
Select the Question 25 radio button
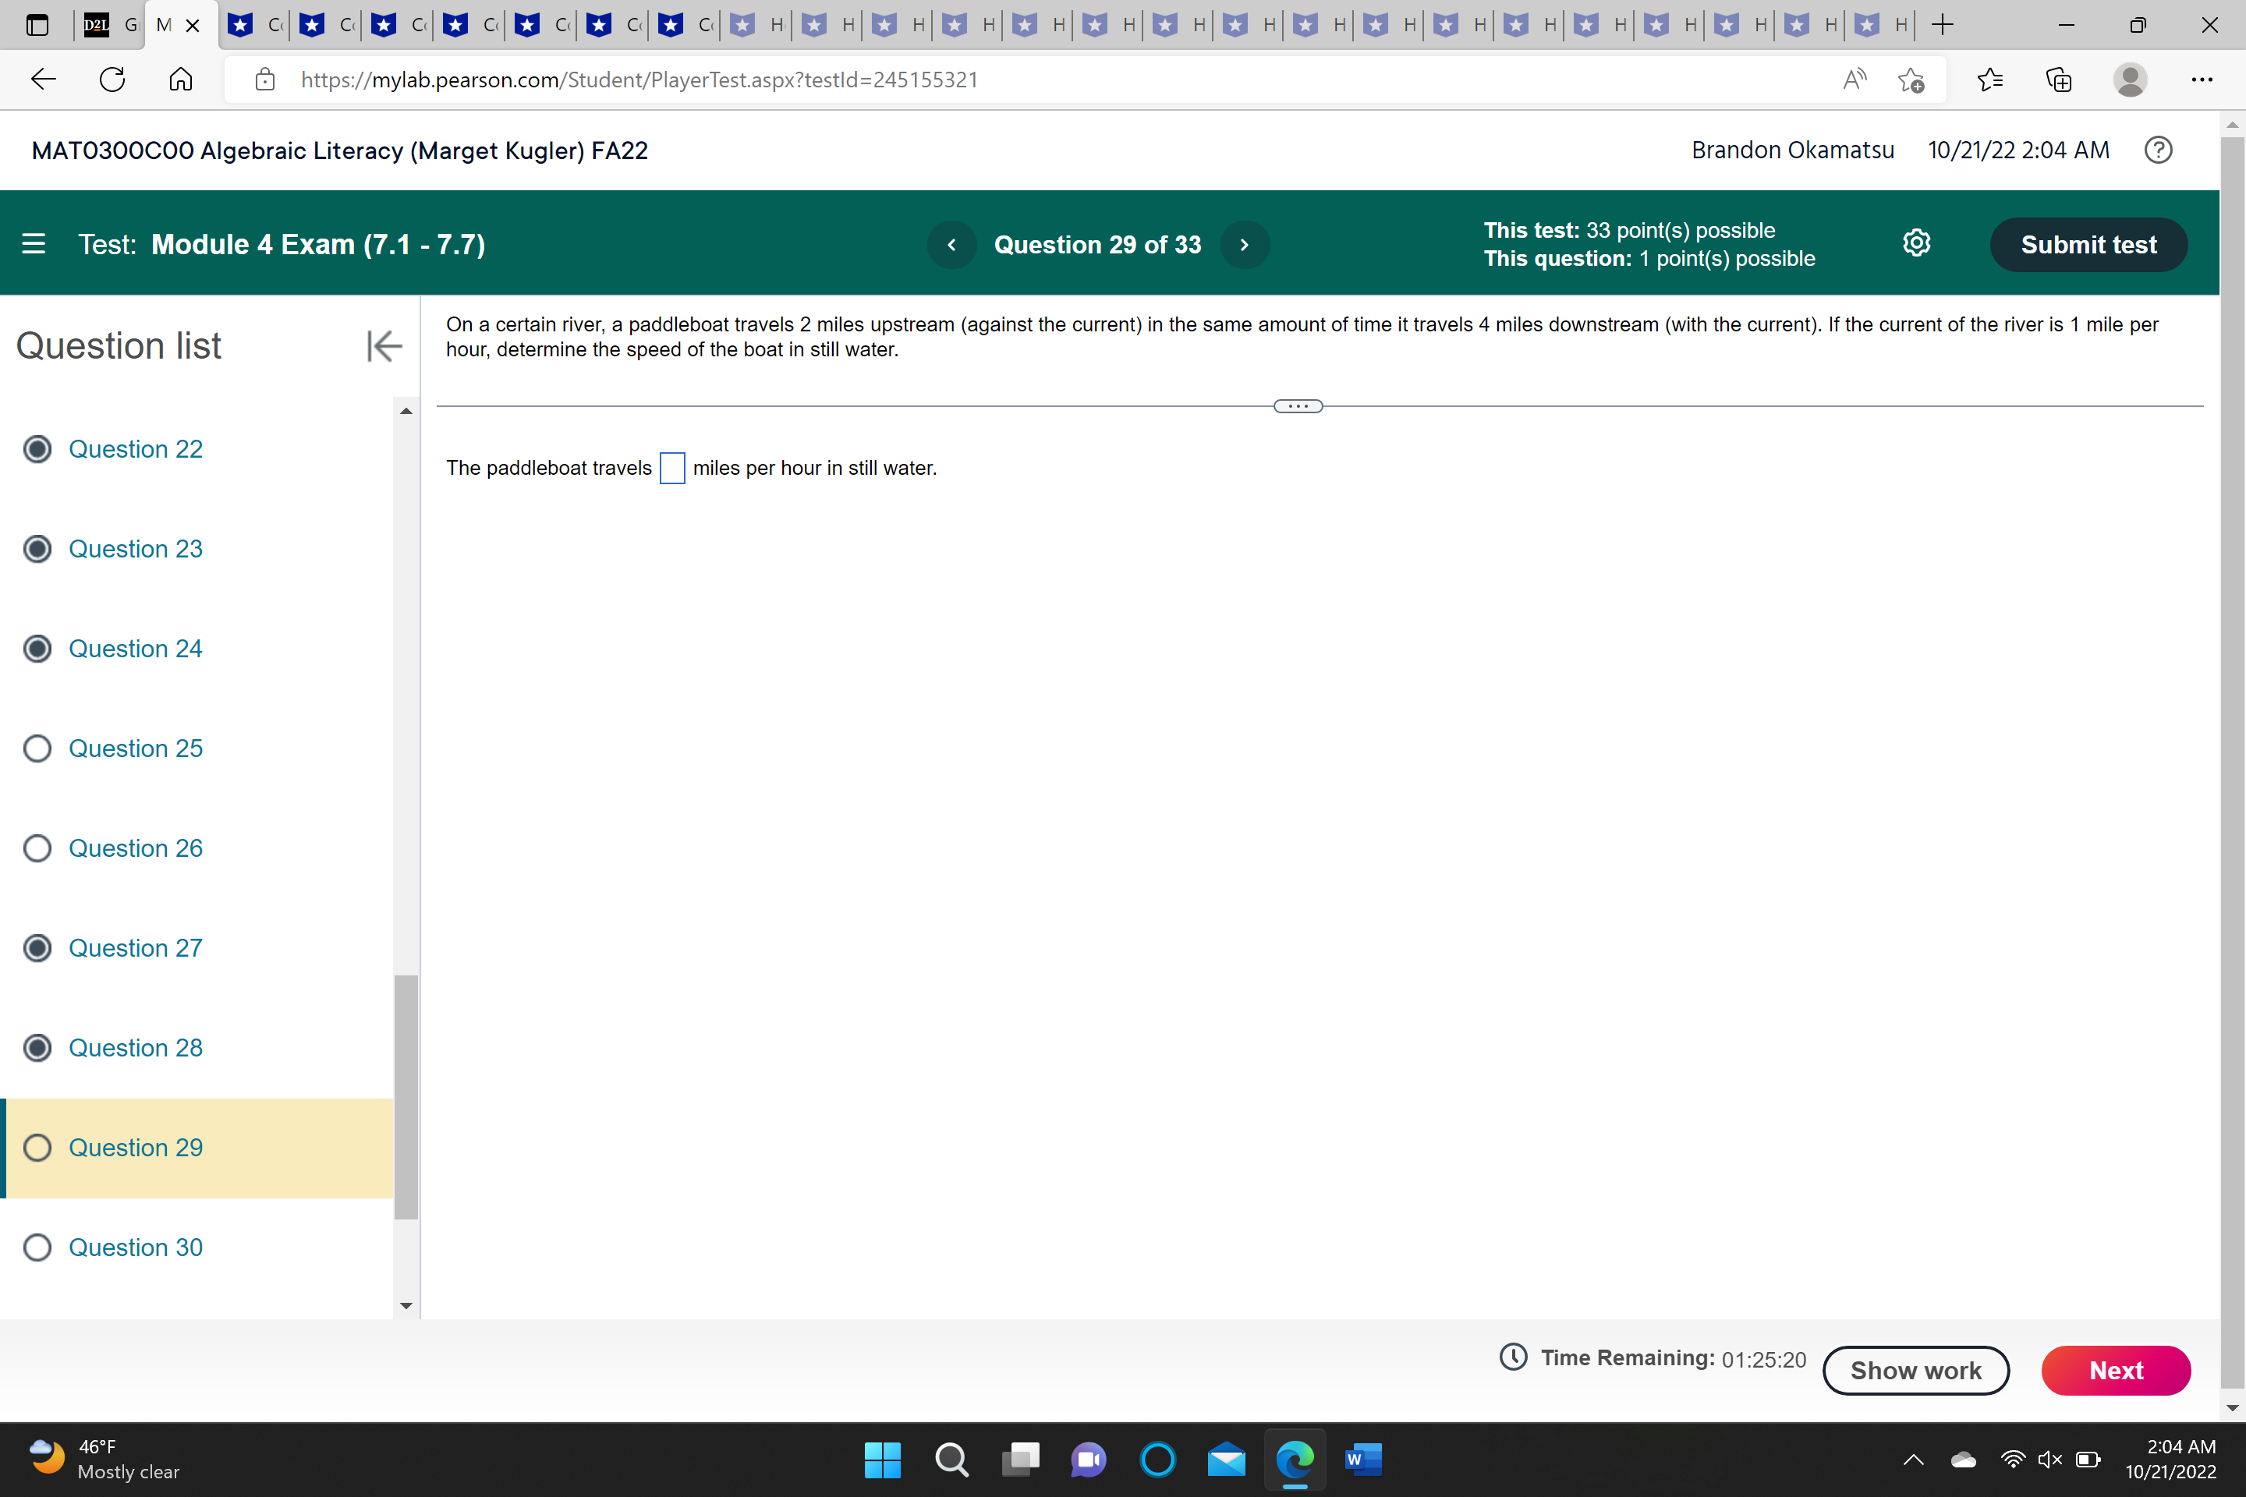pyautogui.click(x=38, y=748)
